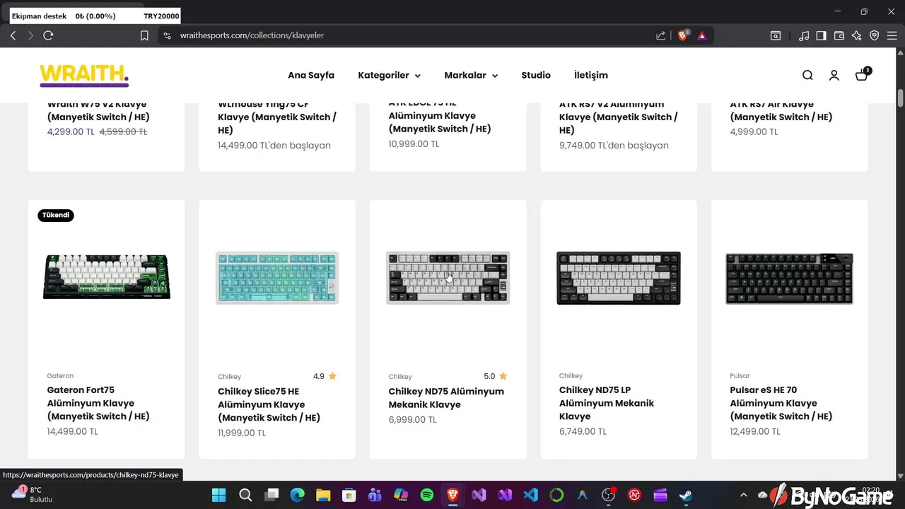
Task: Click the 5.0 star rating on ND75
Action: 496,376
